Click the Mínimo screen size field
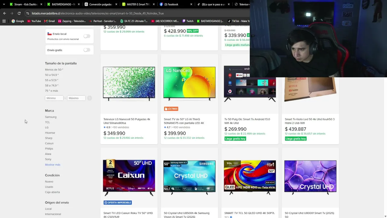Viewport: 387px width, 218px height. pos(54,98)
